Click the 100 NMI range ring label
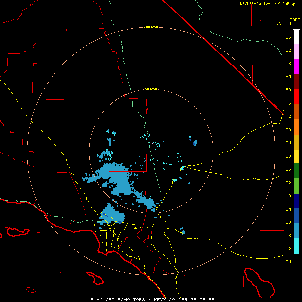 coord(151,27)
